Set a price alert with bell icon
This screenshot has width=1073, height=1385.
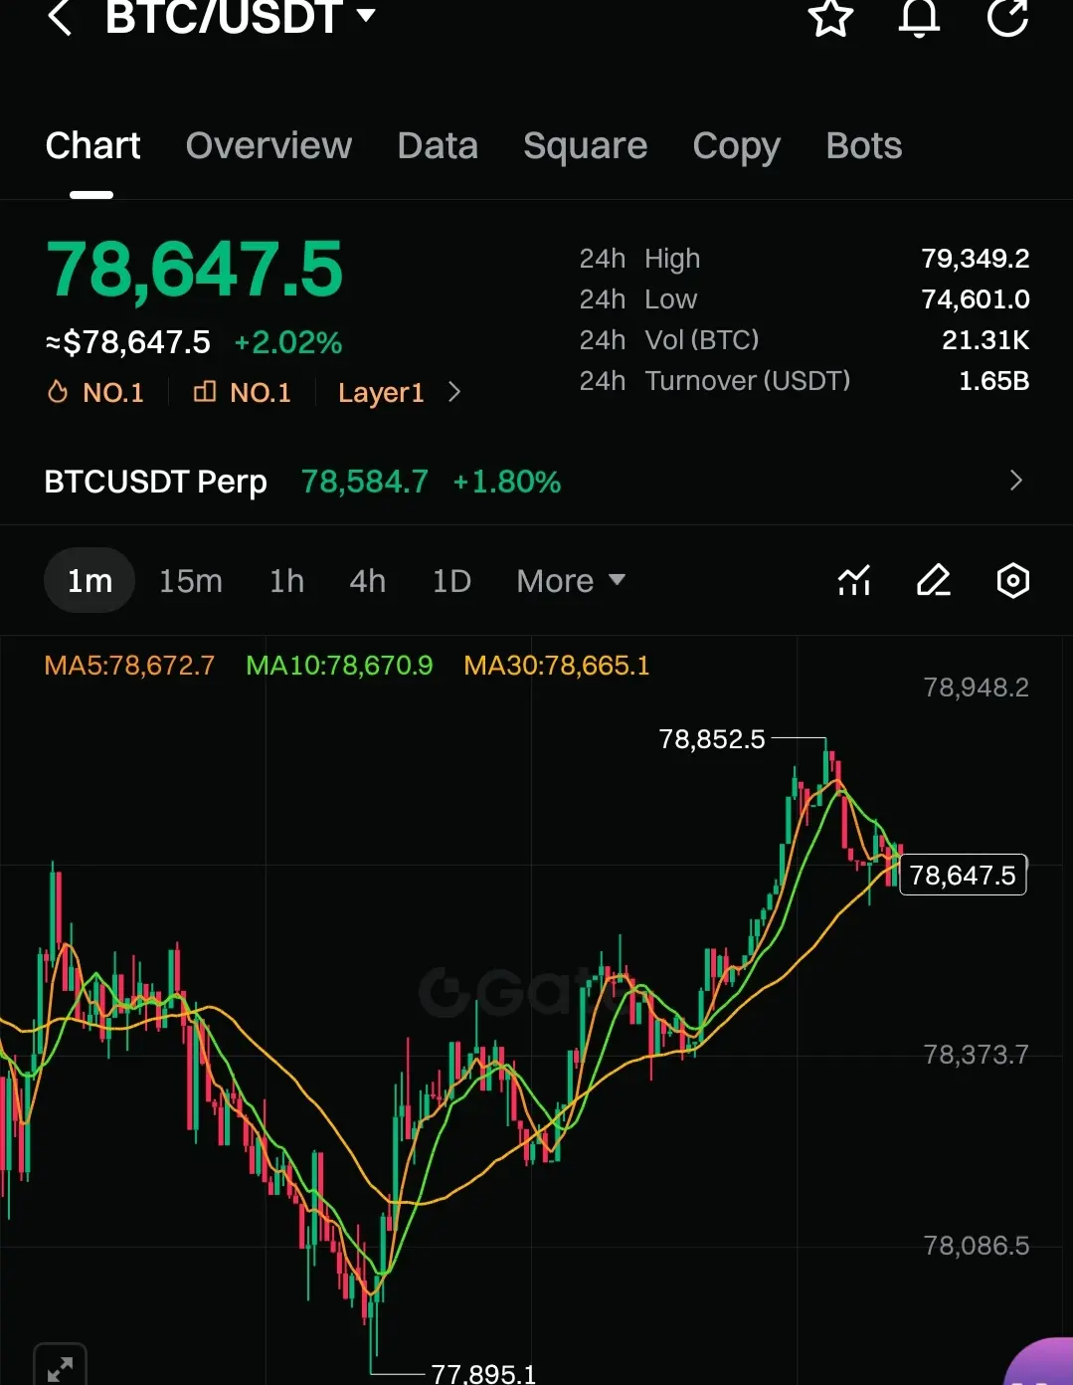click(919, 17)
